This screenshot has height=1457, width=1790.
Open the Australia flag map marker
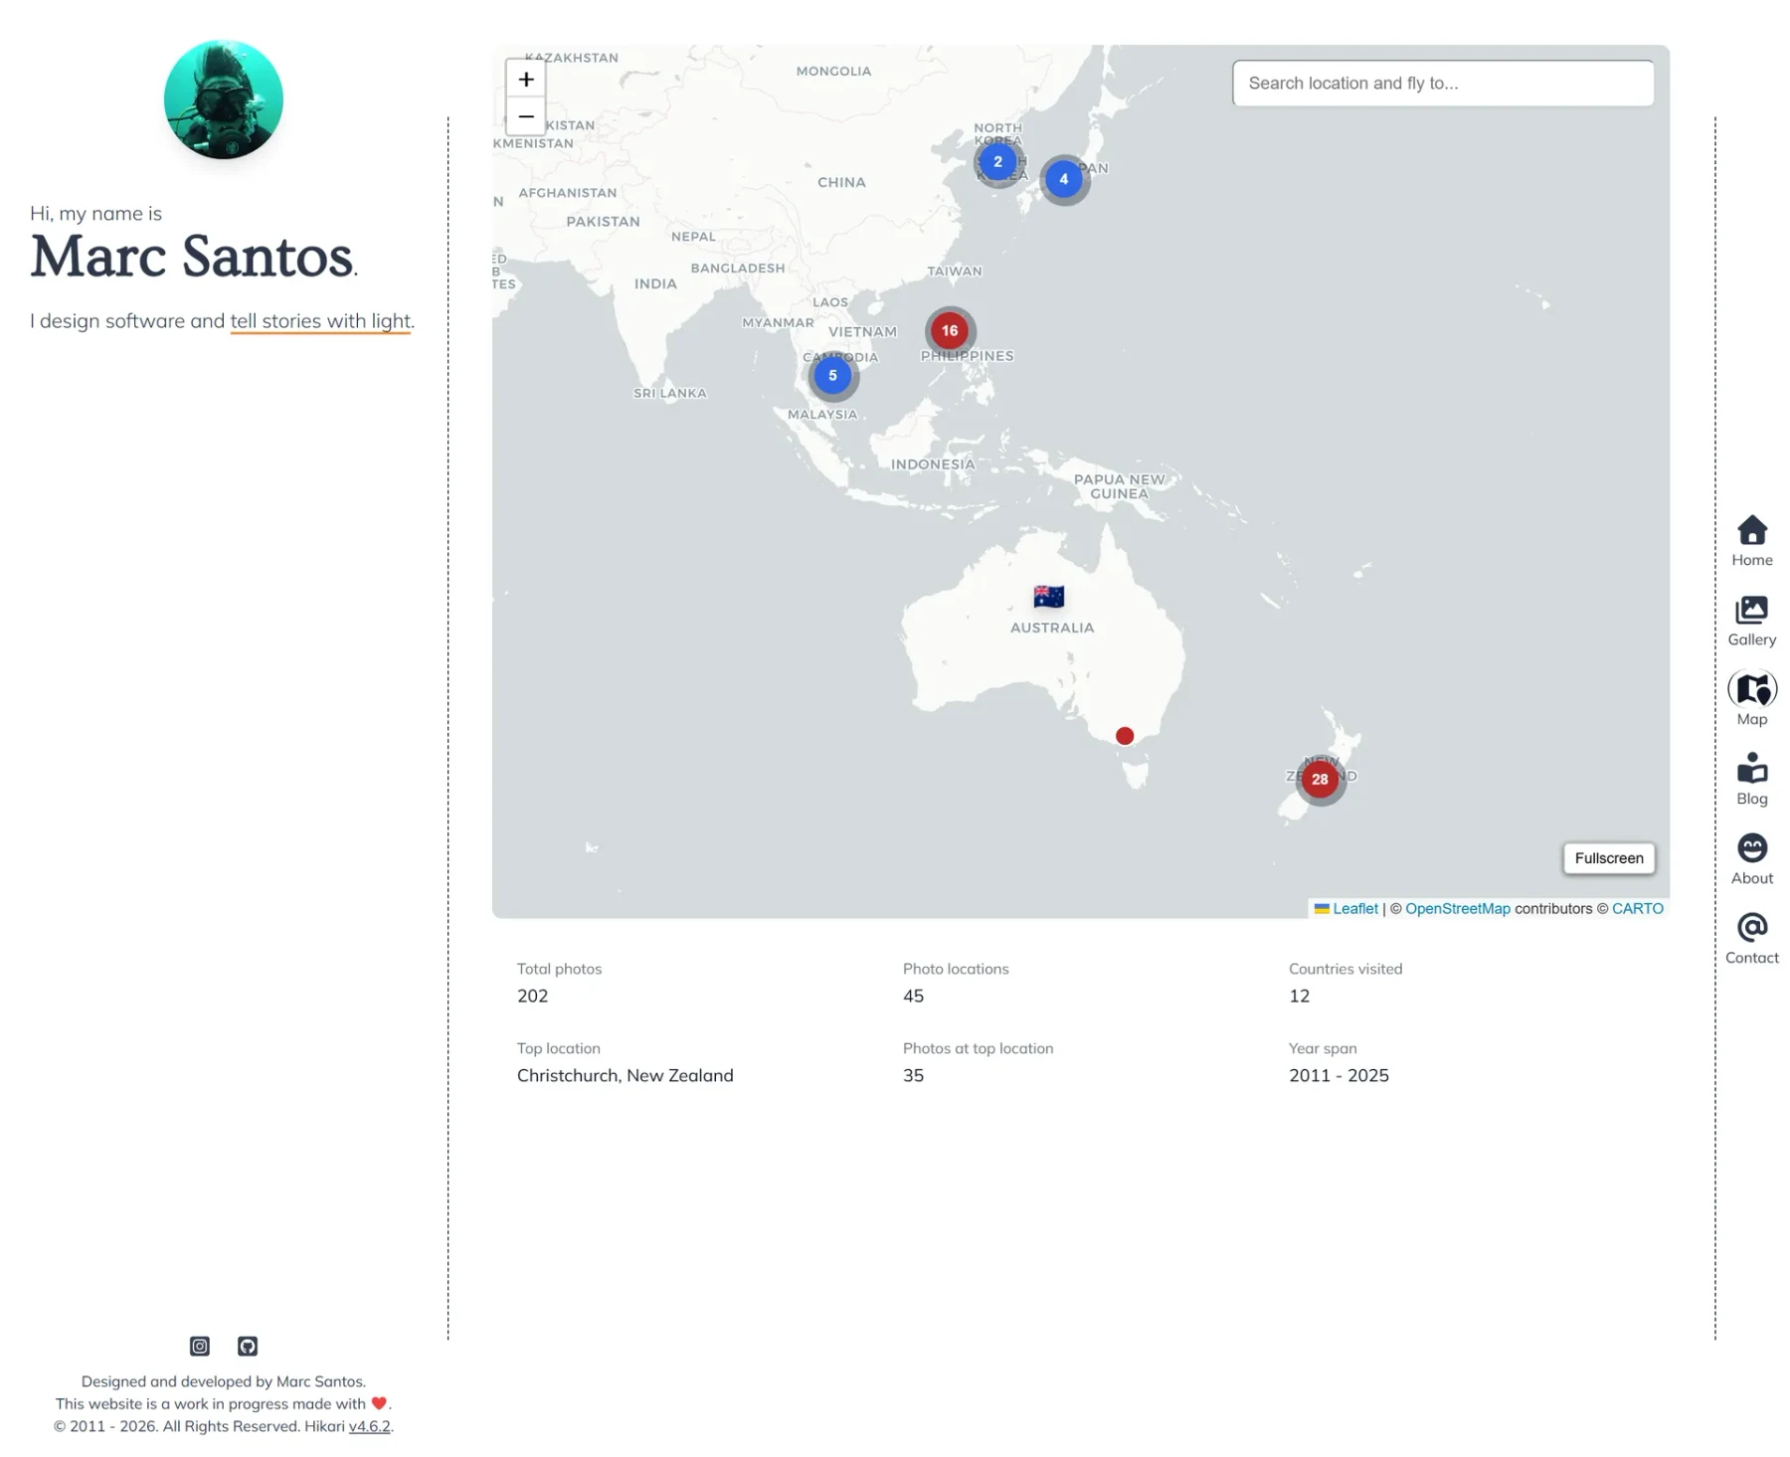[1049, 594]
